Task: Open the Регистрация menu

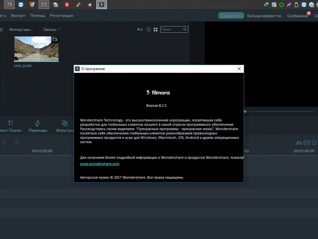Action: (61, 16)
